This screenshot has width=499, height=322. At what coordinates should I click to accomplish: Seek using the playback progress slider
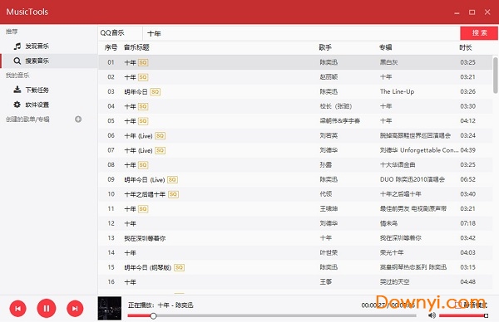coord(272,315)
